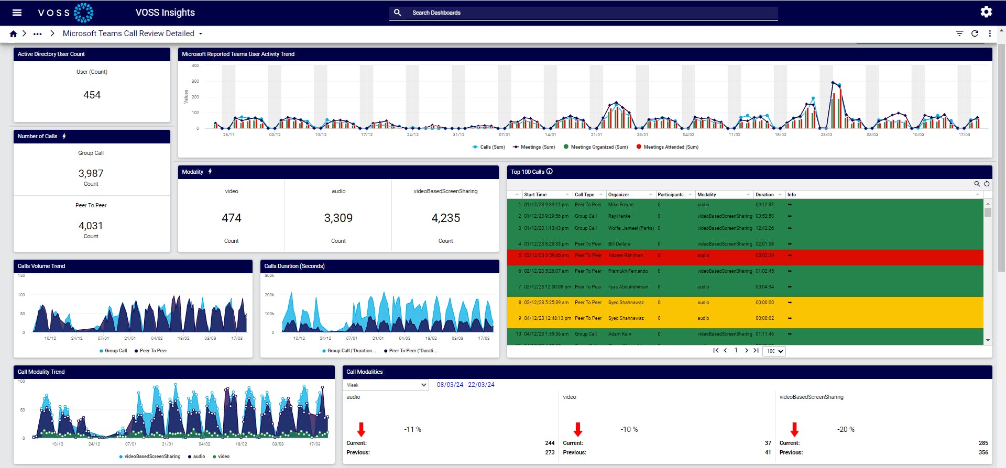
Task: Click the calls table scrollbar thumb
Action: point(988,213)
